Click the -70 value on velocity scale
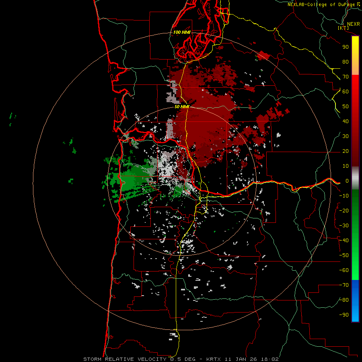Screen dimensions: 362x362 [x=344, y=285]
